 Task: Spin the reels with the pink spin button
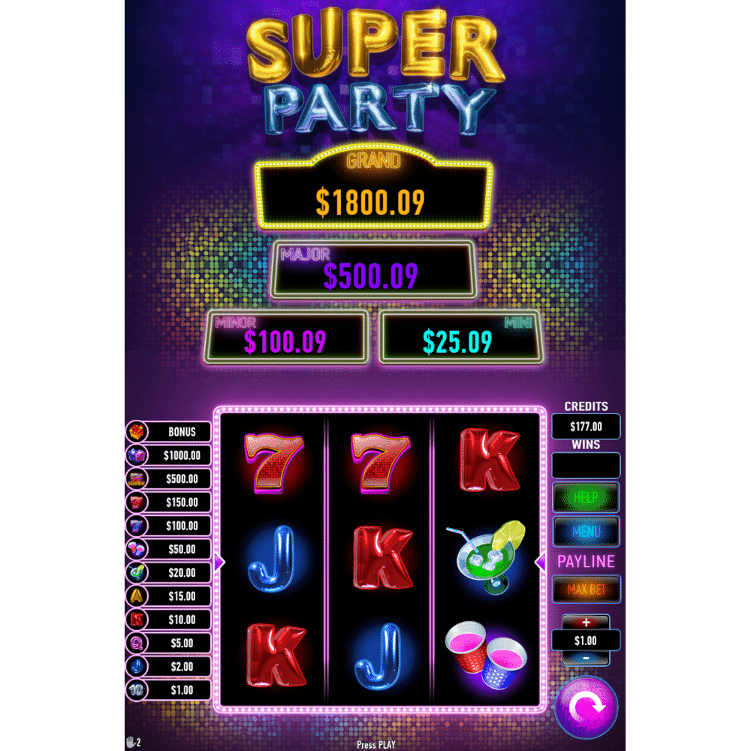pos(586,707)
